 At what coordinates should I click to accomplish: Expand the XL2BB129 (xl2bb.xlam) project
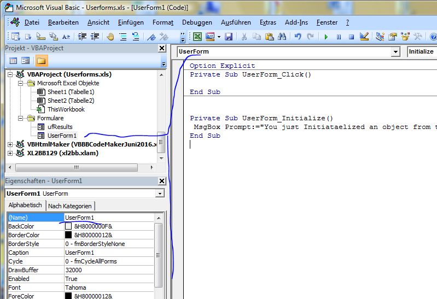click(x=10, y=153)
